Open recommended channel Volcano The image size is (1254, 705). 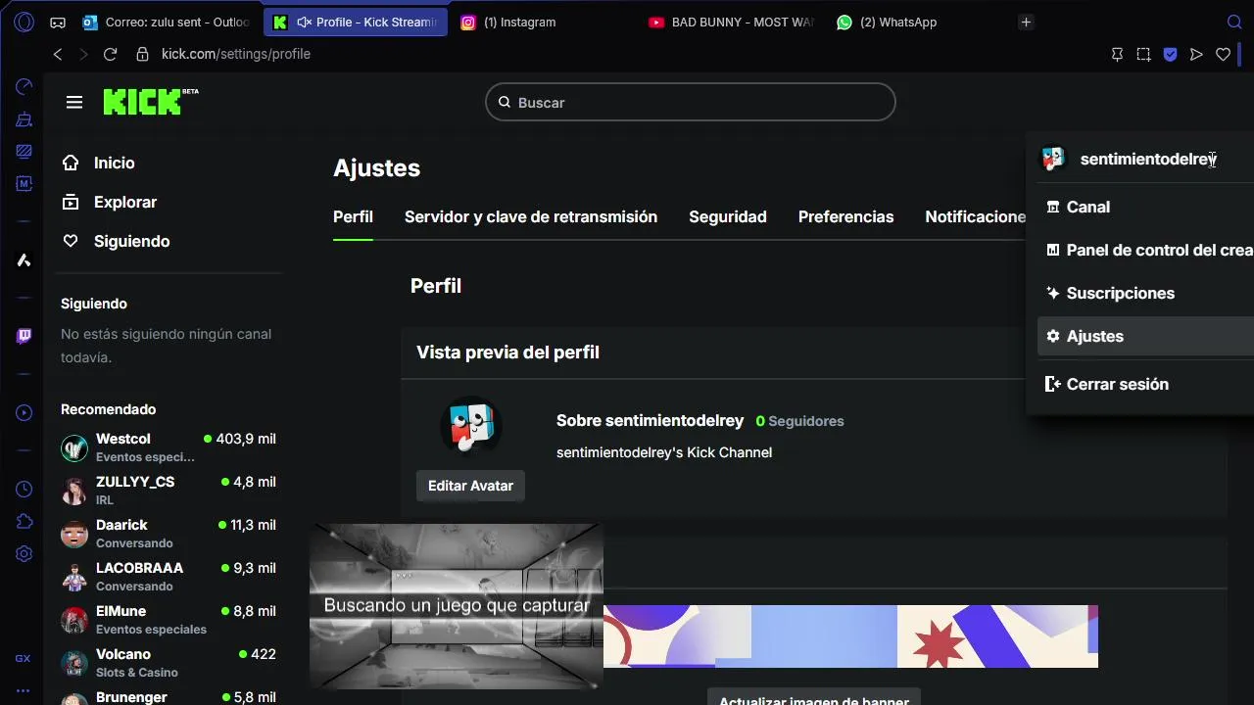coord(169,663)
